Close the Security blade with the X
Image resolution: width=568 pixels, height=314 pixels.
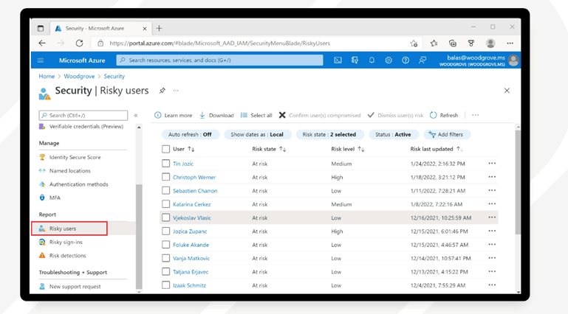507,91
